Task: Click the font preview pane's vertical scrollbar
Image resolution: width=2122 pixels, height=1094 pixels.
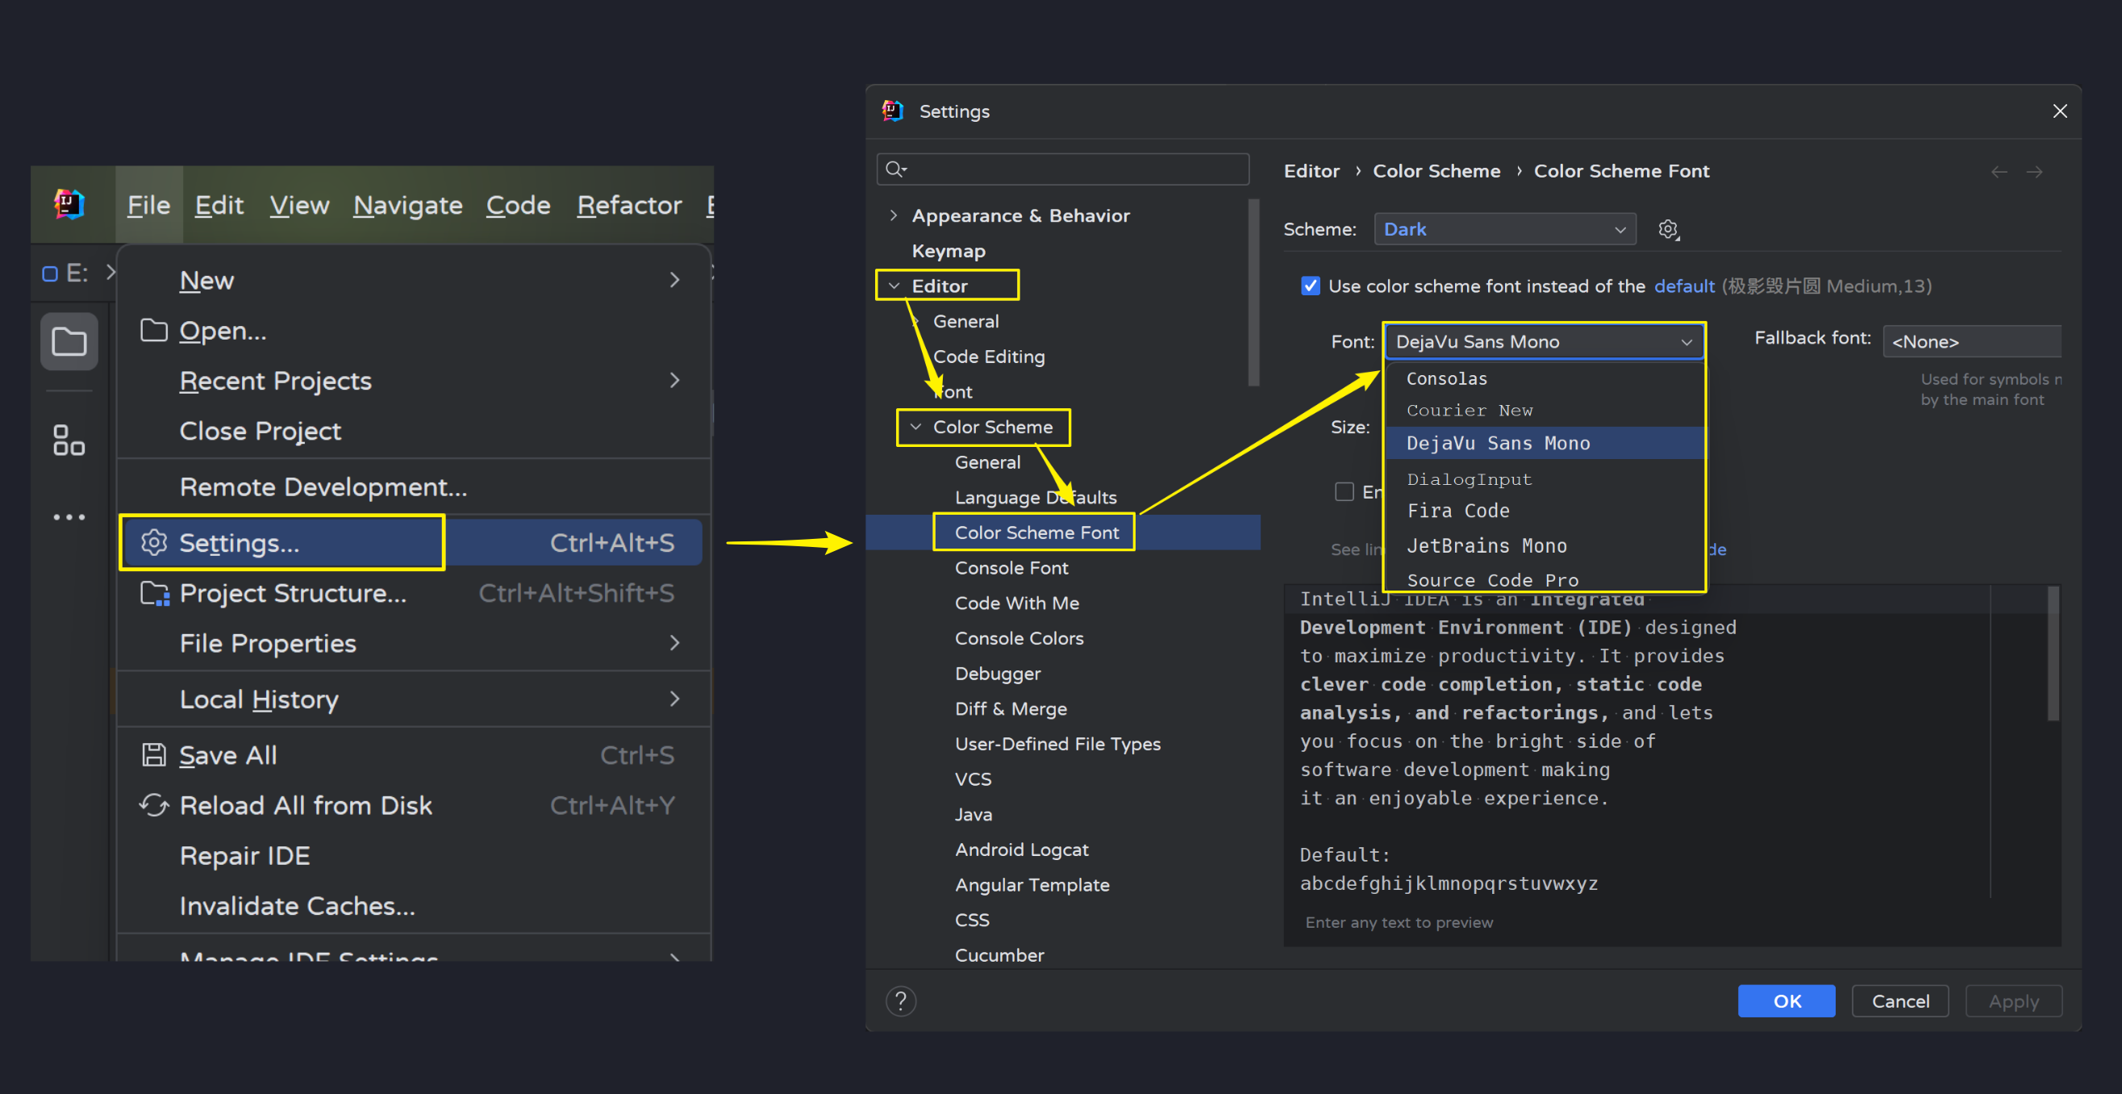Action: click(x=2053, y=653)
